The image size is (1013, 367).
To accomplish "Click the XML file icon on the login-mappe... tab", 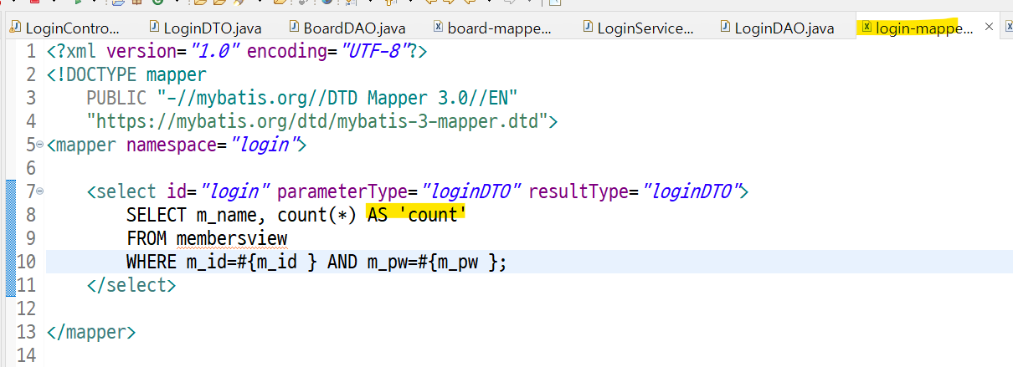I will [866, 28].
